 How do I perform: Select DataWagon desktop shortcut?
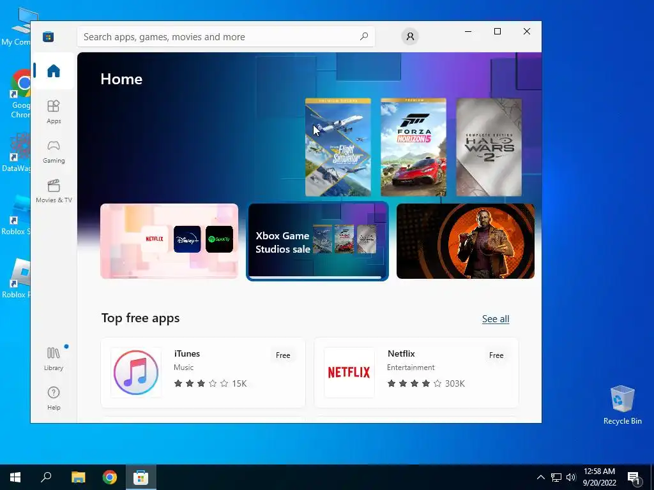16,152
